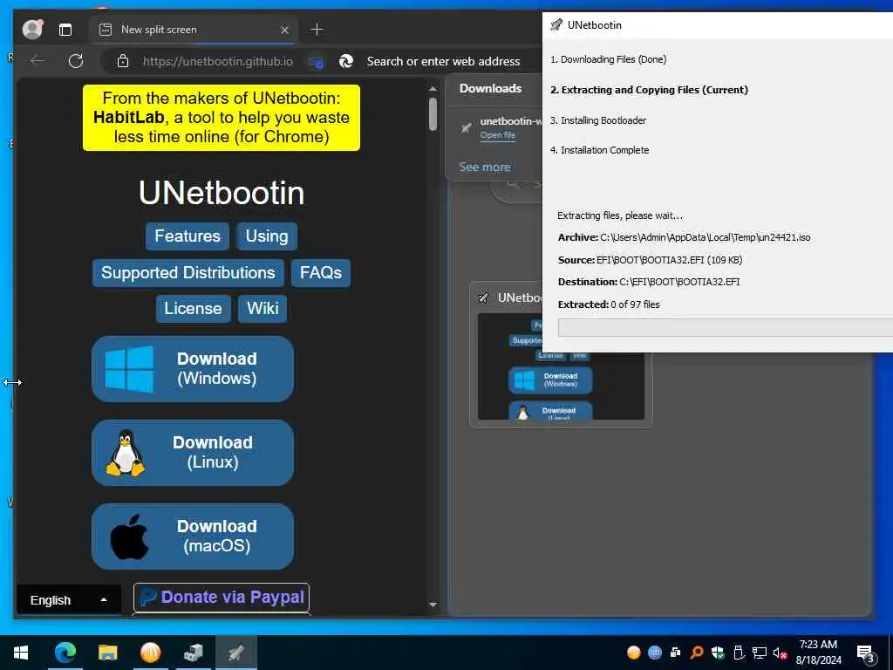The height and width of the screenshot is (670, 893).
Task: Click the Archive path un24421.iso text
Action: 684,237
